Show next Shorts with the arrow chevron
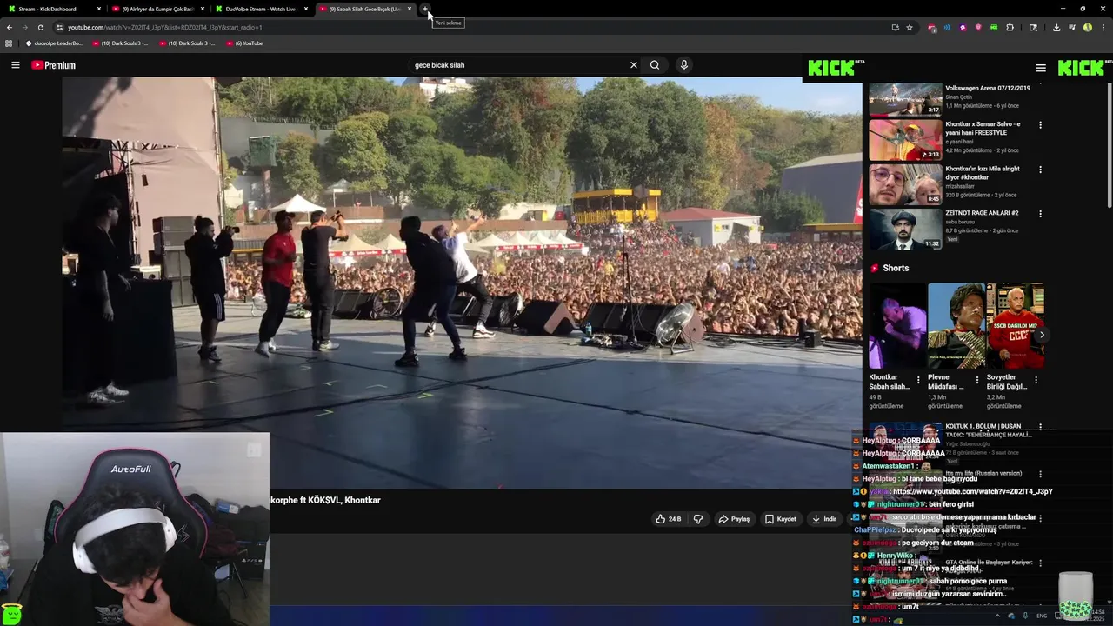 coord(1041,335)
